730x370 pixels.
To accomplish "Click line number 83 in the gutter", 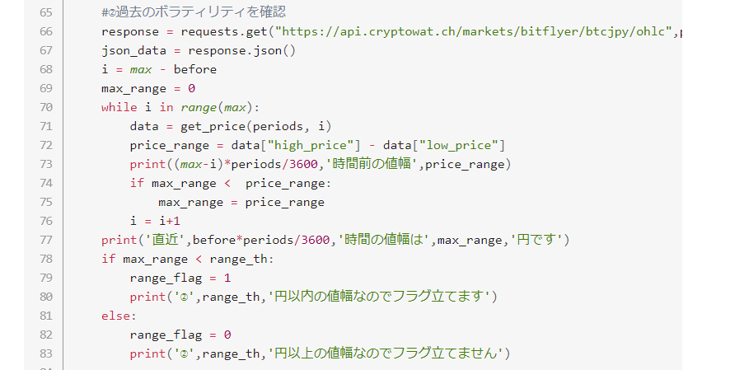I will (x=45, y=354).
